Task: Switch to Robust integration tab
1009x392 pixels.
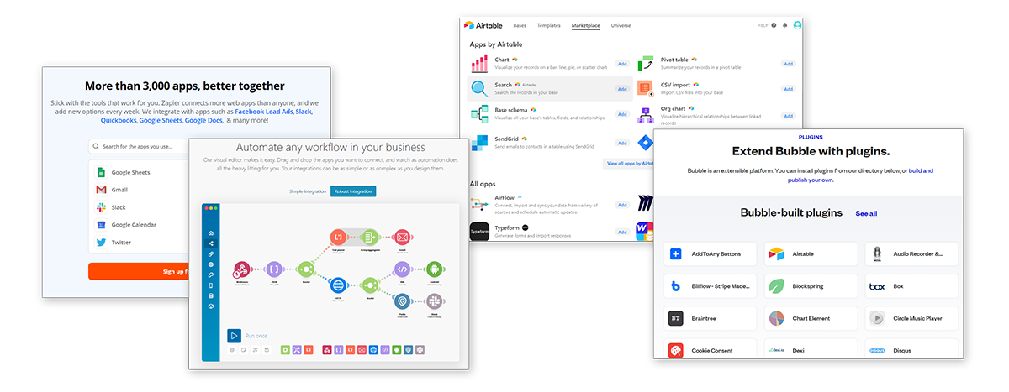Action: (x=353, y=191)
